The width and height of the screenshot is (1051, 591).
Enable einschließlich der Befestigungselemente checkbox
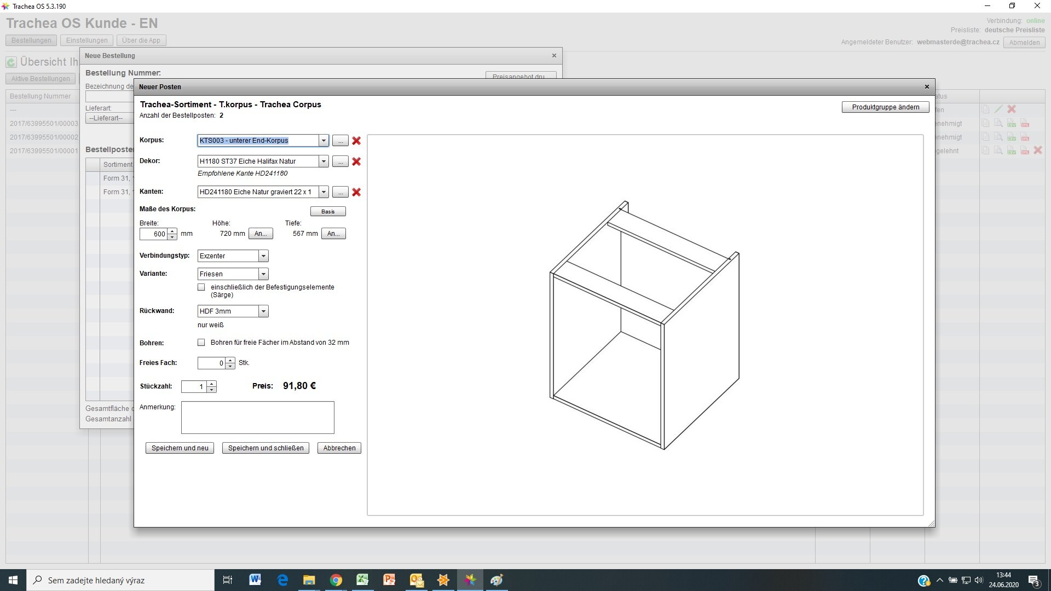tap(201, 287)
